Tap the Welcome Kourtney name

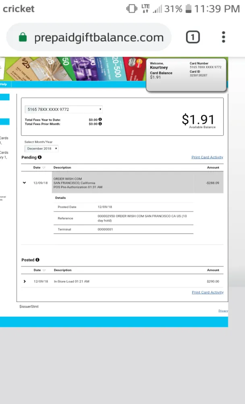[x=159, y=67]
